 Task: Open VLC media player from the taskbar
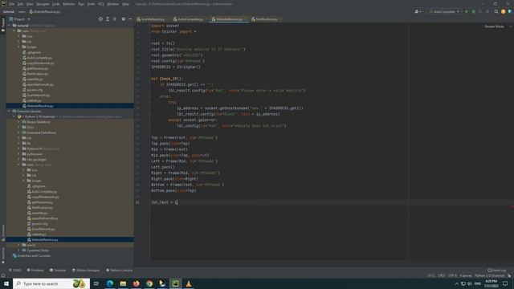coord(189,283)
